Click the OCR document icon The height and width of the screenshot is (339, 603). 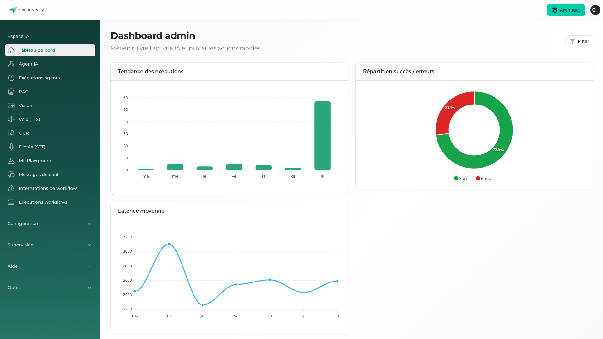(x=11, y=133)
